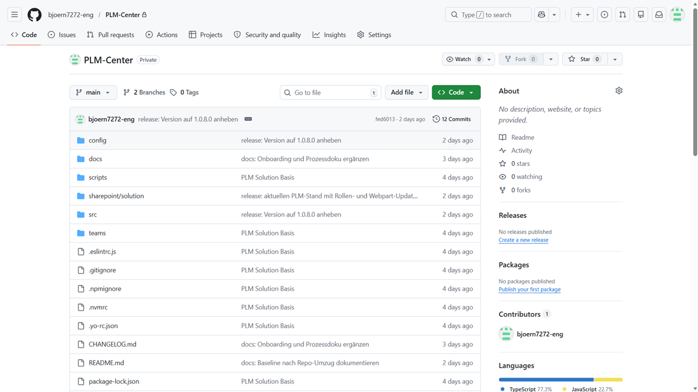698x392 pixels.
Task: Open your profile avatar menu
Action: (x=677, y=14)
